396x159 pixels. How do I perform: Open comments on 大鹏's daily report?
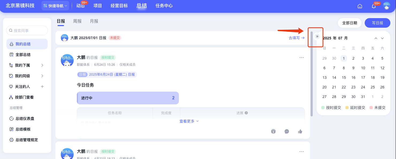[x=286, y=131]
